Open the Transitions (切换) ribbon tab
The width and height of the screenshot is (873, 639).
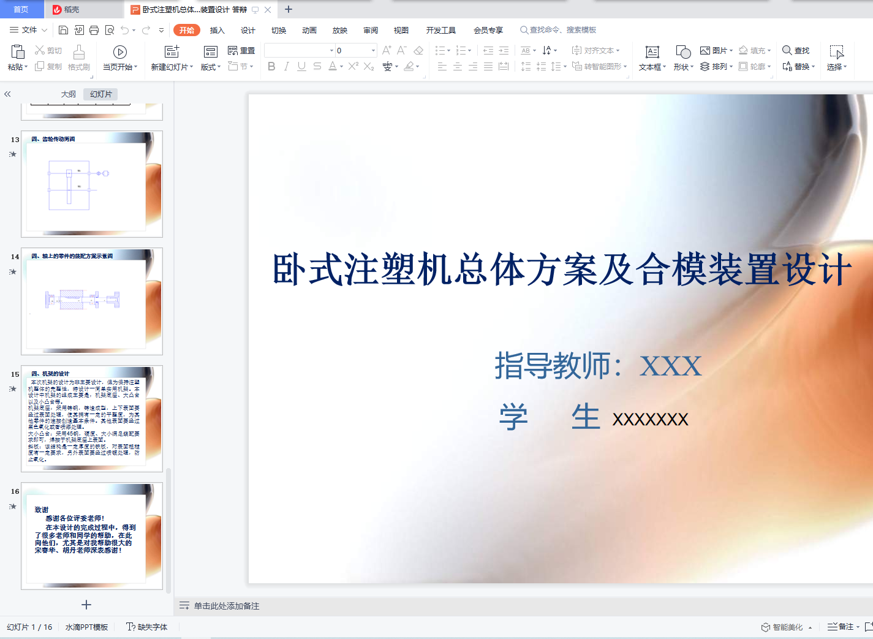pyautogui.click(x=279, y=30)
